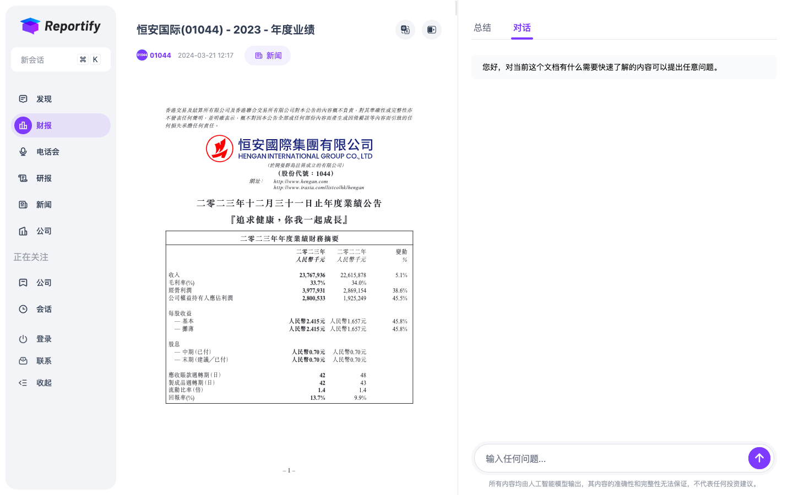Viewport: 793px width, 495px height.
Task: Click the 新闻 pill button under title
Action: (268, 56)
